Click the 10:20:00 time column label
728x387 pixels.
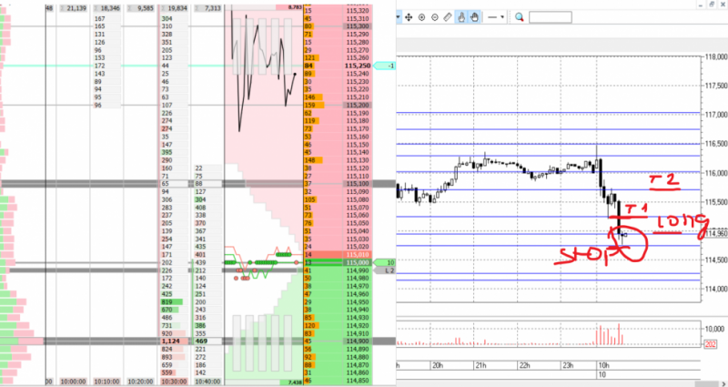click(141, 382)
